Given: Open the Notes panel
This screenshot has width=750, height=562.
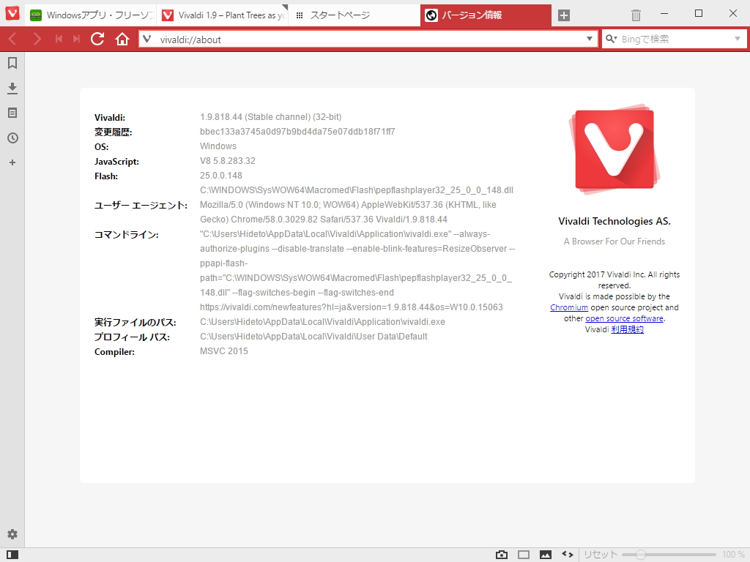Looking at the screenshot, I should (x=12, y=113).
